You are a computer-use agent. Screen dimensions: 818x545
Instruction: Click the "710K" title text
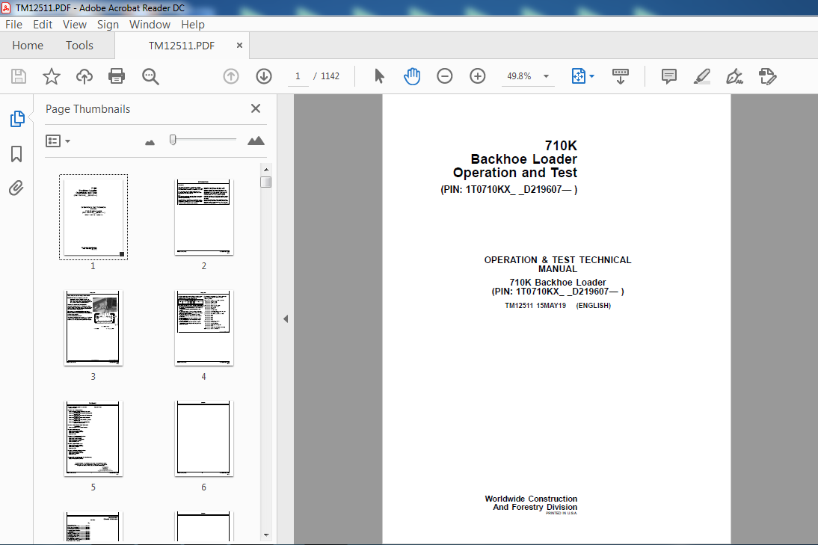coord(561,146)
